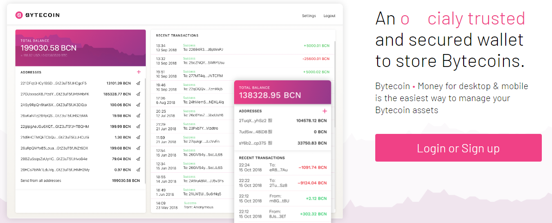Click send icon for 79.04 BCN address
The height and width of the screenshot is (223, 552).
click(138, 159)
